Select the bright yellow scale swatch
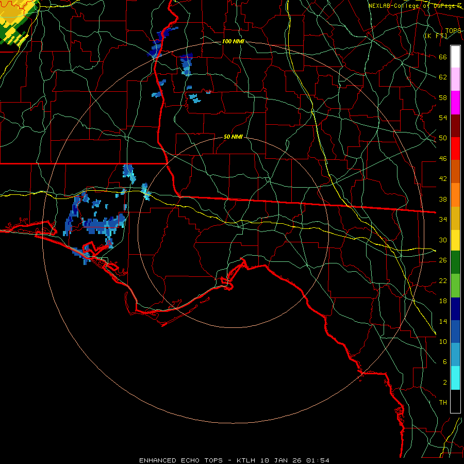 click(455, 240)
